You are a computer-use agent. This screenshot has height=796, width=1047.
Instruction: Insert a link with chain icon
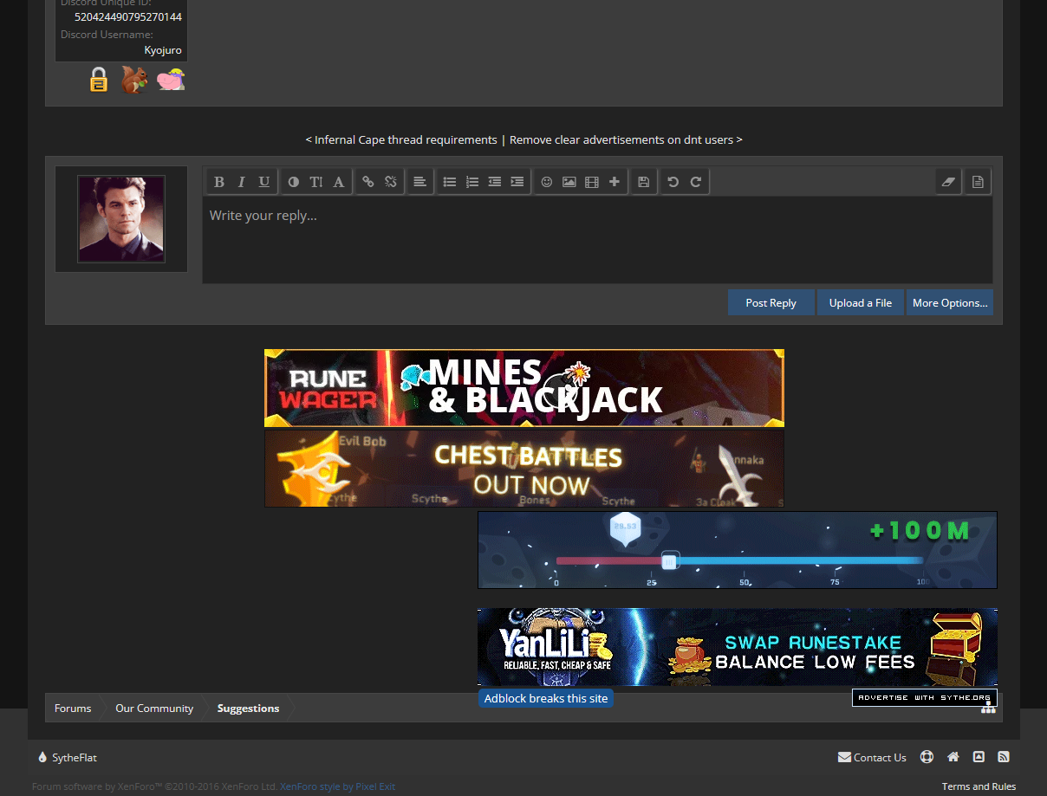(x=368, y=182)
